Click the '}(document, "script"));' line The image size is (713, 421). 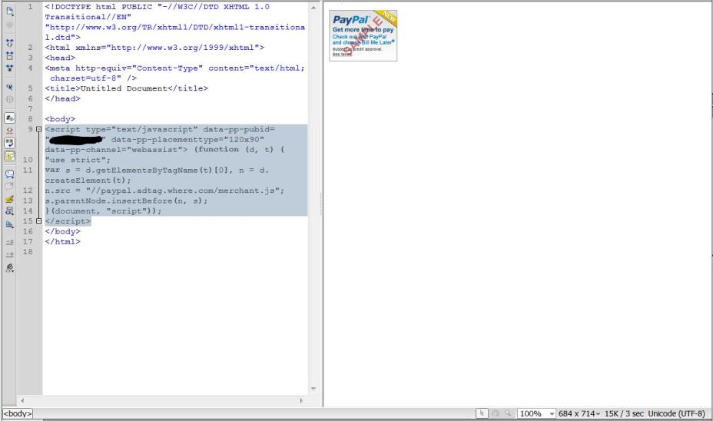(103, 211)
